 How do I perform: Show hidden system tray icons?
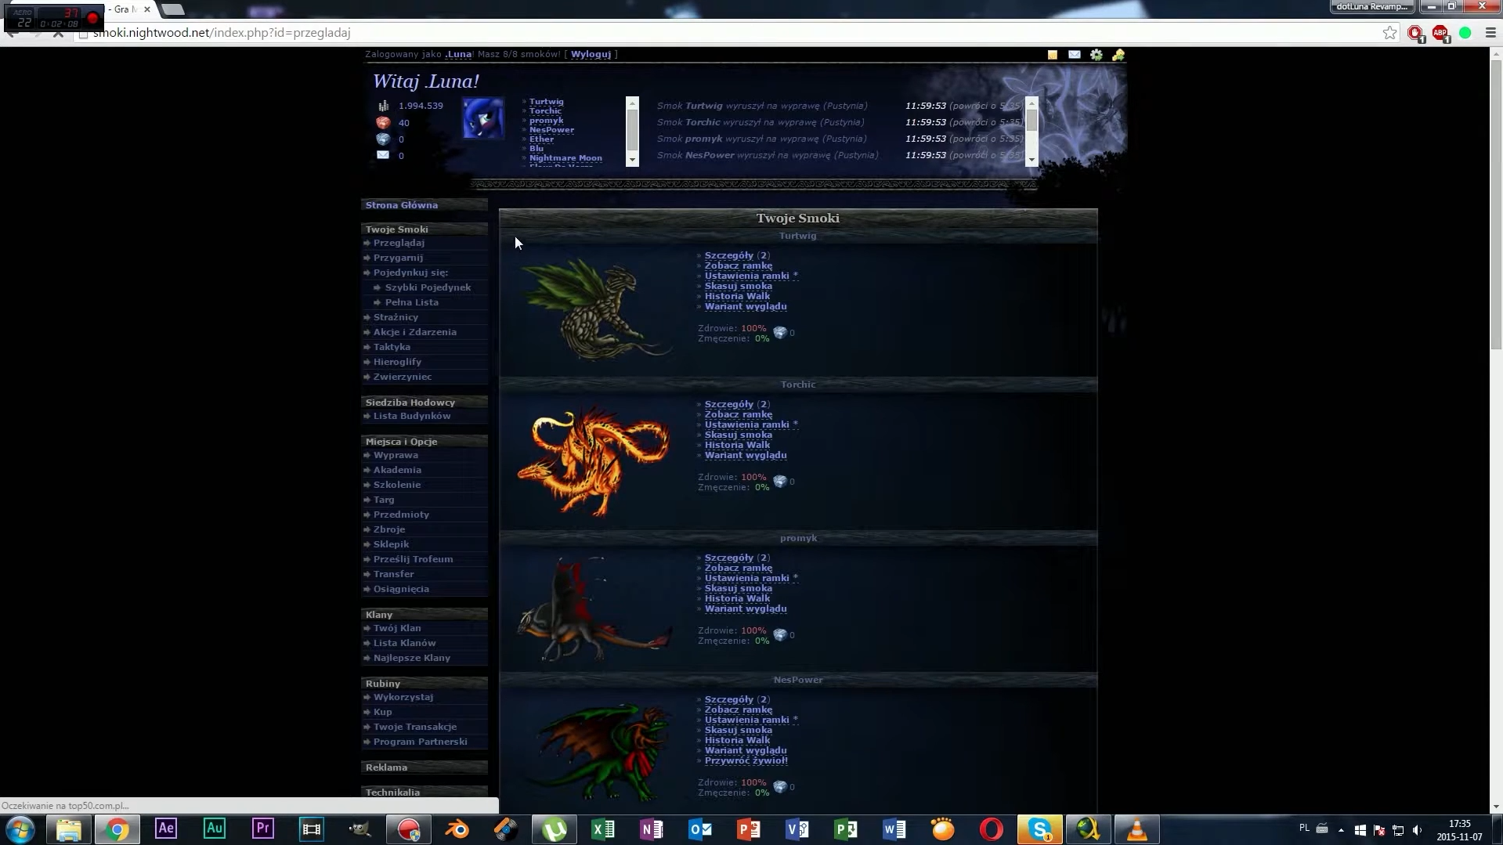pos(1341,829)
